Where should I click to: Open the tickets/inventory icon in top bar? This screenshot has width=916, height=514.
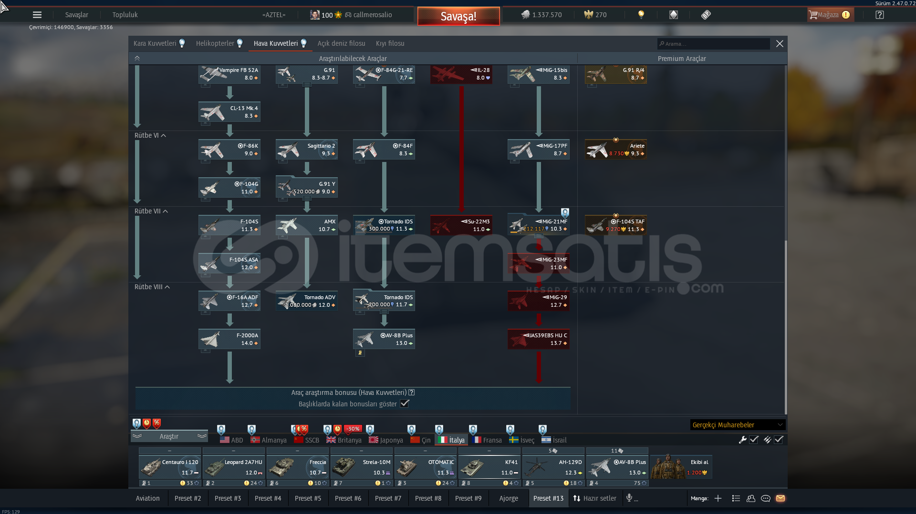click(706, 15)
